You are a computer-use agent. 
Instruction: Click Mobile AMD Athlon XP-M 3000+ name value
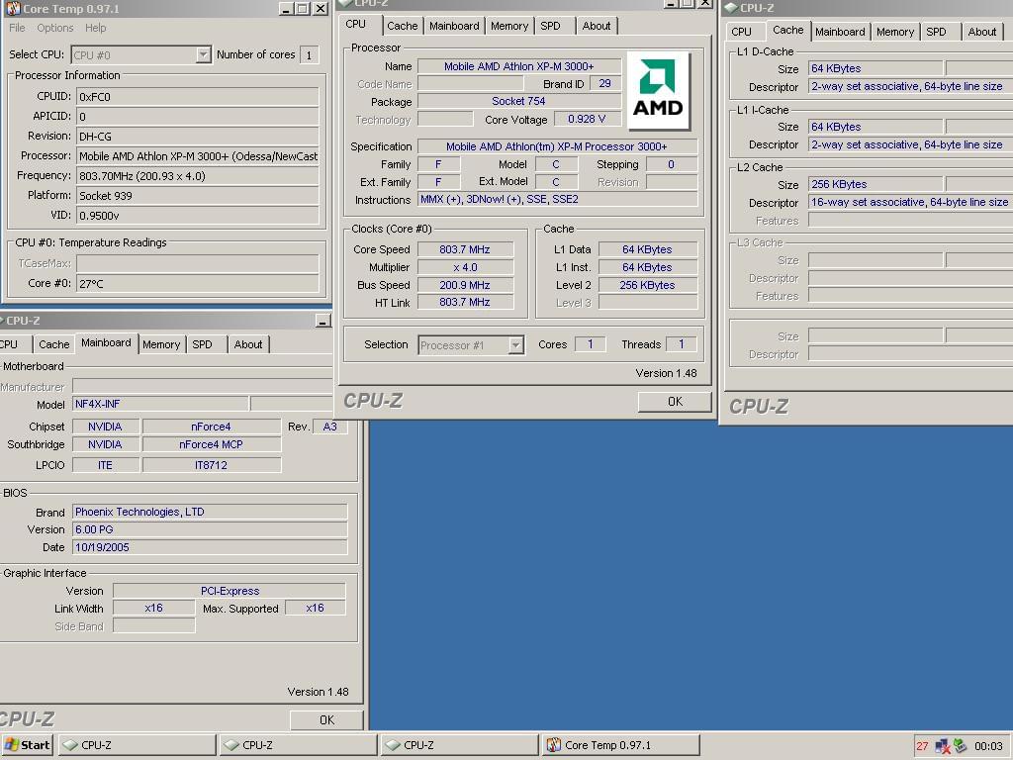pos(518,66)
